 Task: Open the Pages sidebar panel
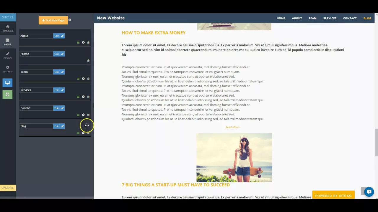8,42
